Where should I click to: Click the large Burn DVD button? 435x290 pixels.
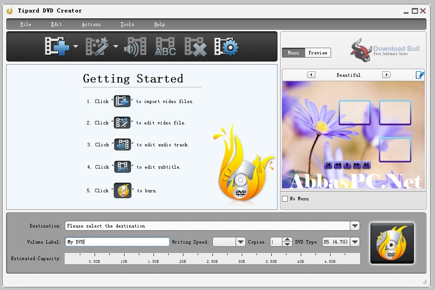pos(392,243)
